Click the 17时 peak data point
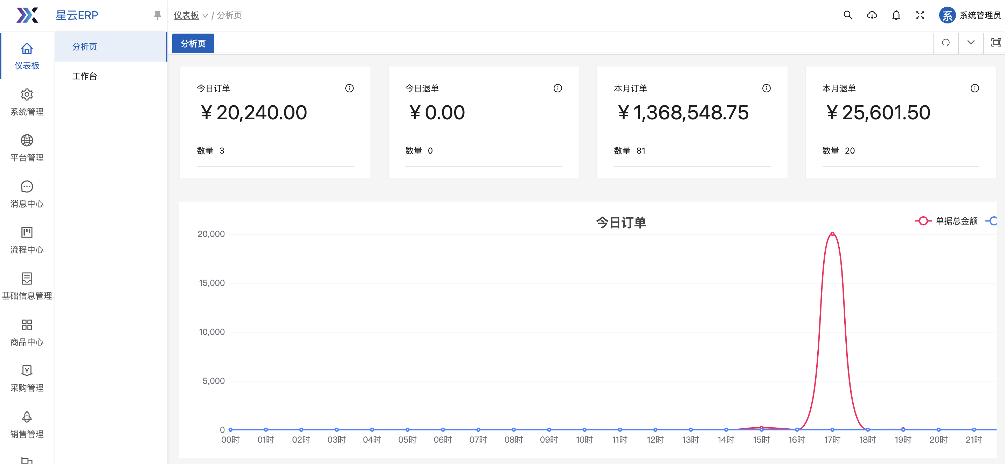Screen dimensions: 1005x464 [832, 234]
